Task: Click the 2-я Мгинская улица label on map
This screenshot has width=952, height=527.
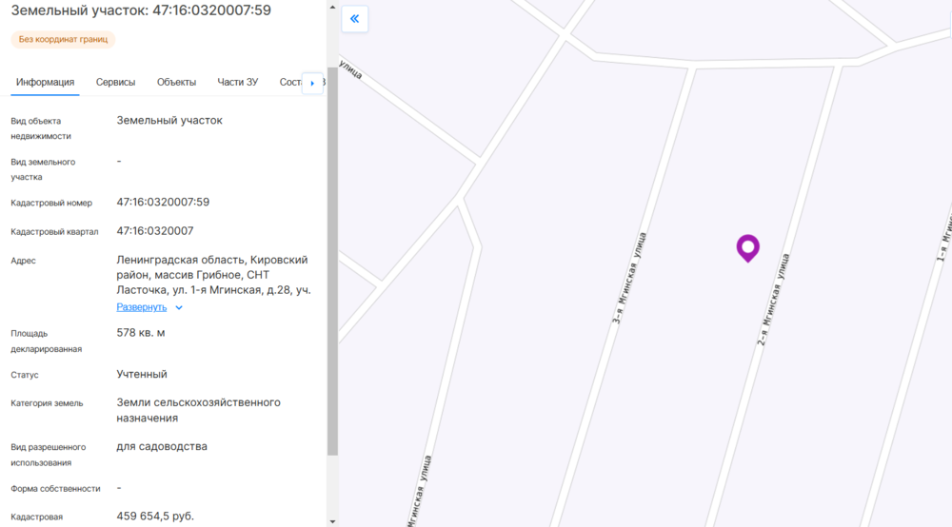Action: coord(775,299)
